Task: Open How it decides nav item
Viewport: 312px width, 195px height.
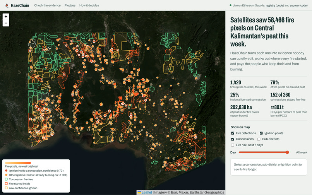Action: click(89, 5)
